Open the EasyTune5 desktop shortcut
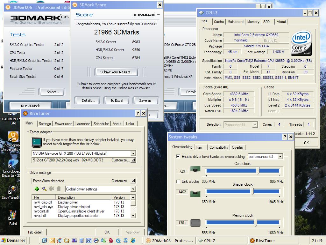 point(12,192)
